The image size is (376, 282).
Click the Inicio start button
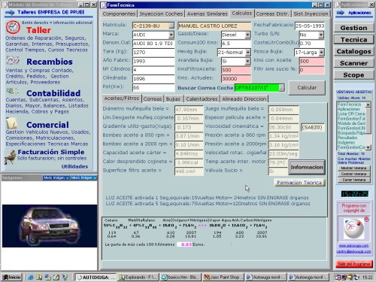tap(11, 277)
